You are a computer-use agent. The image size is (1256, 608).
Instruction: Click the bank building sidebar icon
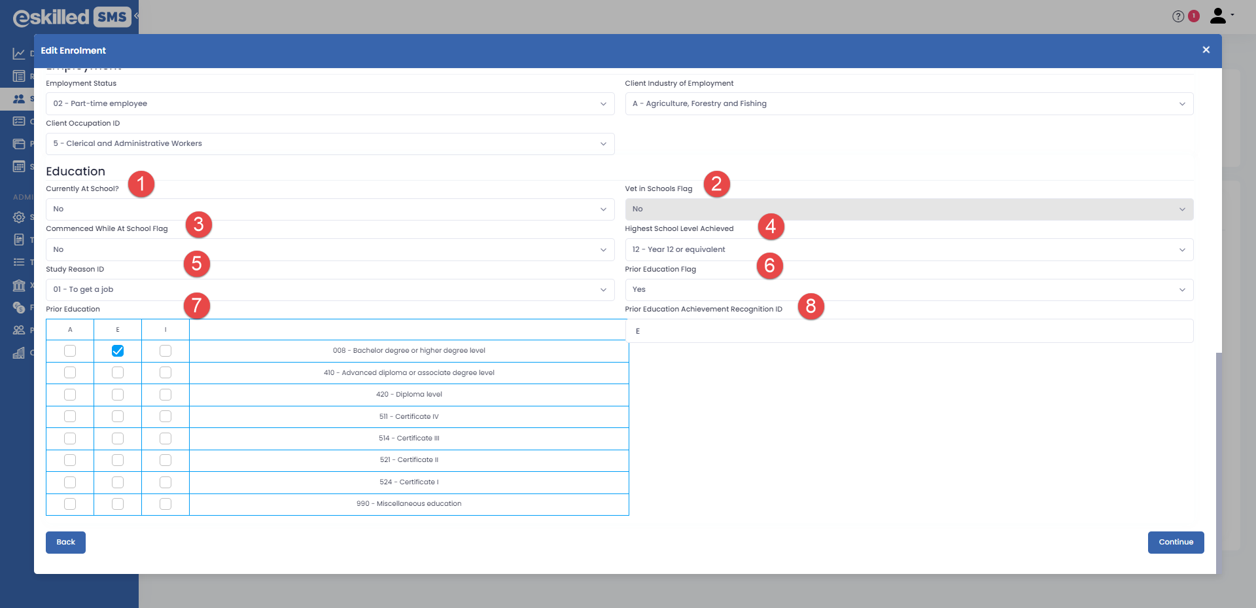19,285
